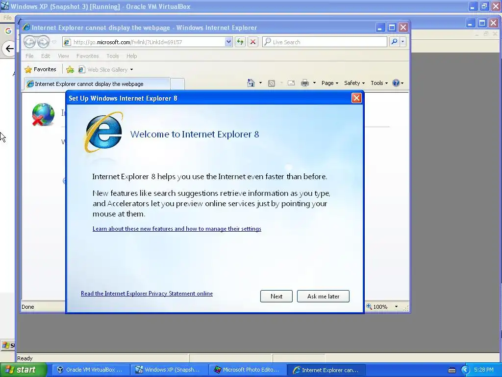Click the Print icon

pos(305,83)
